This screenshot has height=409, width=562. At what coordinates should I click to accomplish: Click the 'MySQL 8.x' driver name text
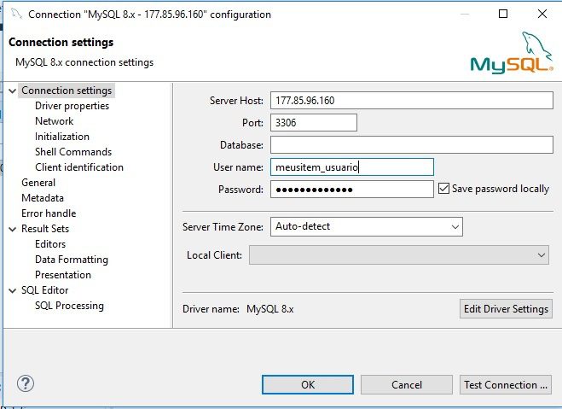click(269, 309)
